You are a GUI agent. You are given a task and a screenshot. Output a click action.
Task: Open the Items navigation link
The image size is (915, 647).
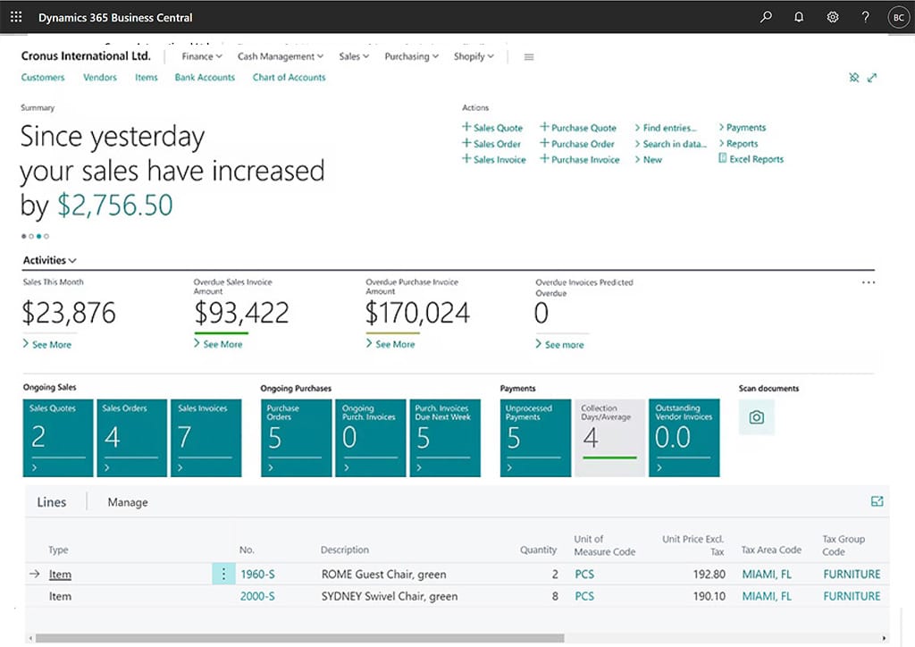pos(146,77)
